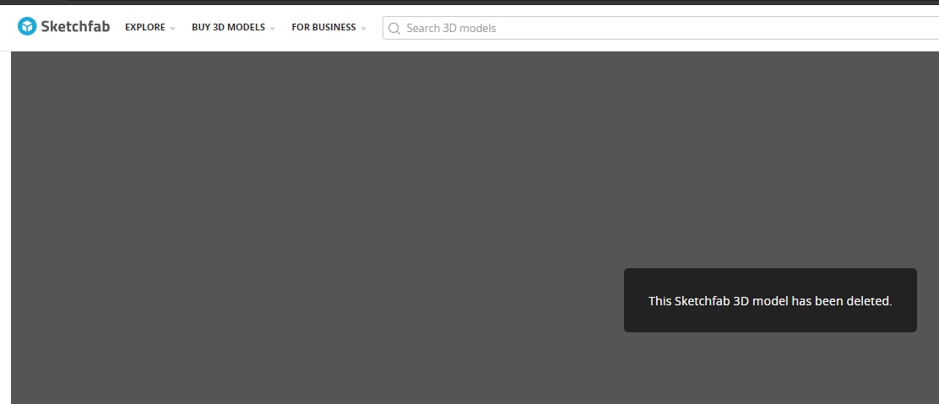Click the '3D MODELS' text in navigation

[239, 28]
